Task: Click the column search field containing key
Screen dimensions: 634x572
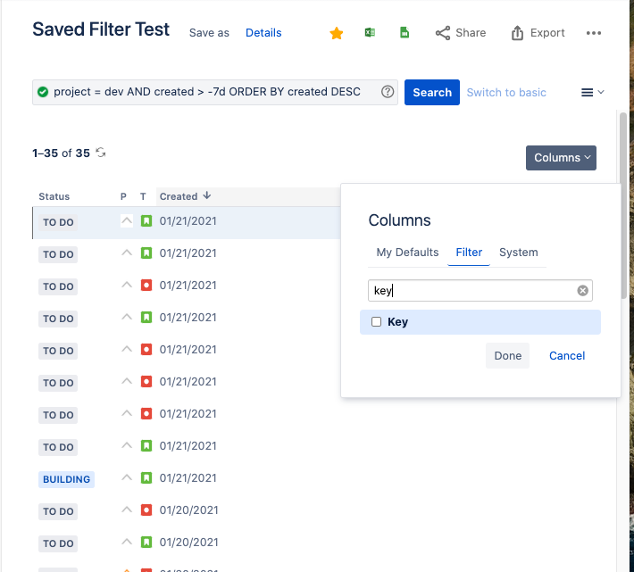Action: [x=480, y=290]
